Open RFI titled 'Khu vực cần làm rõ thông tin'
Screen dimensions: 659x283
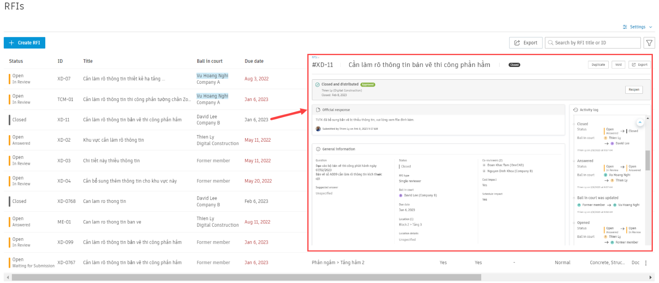(114, 140)
